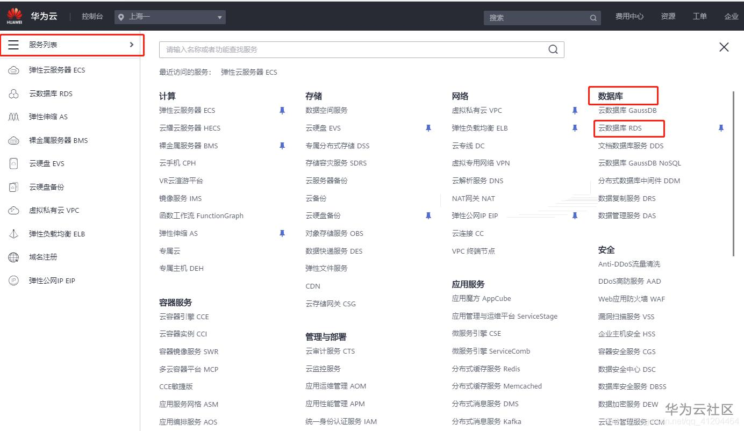Open Anti-DDoS流量清洗 service
This screenshot has width=744, height=431.
(x=629, y=264)
